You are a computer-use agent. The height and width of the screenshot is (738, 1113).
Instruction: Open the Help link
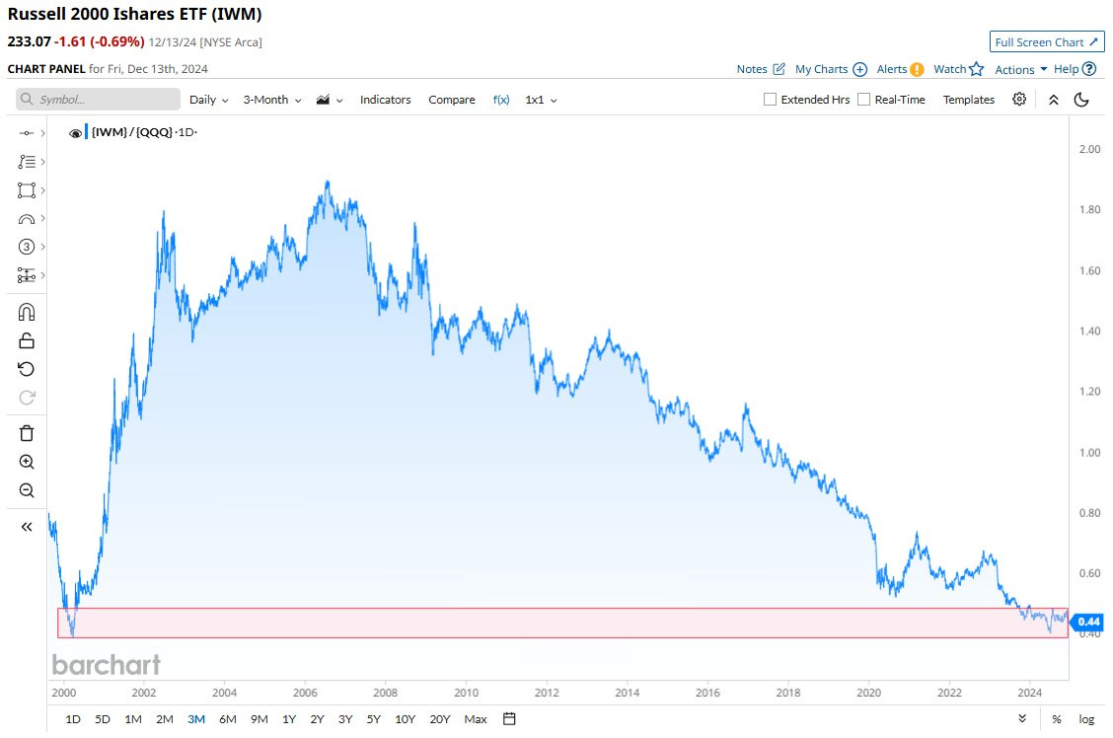click(x=1075, y=69)
